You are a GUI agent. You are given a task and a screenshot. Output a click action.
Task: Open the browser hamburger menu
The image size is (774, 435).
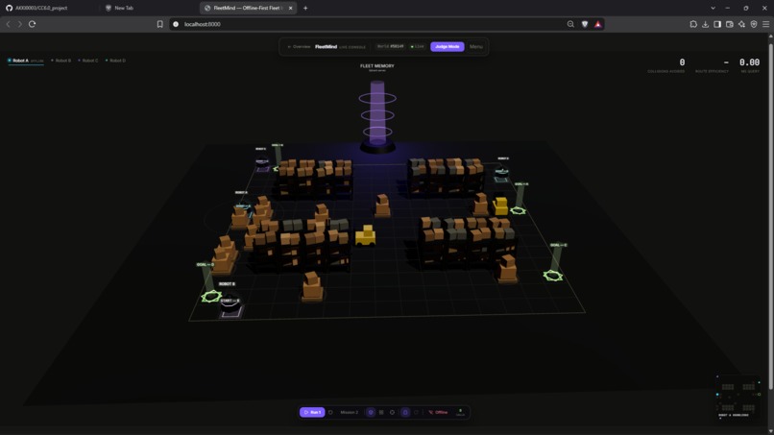tap(765, 24)
